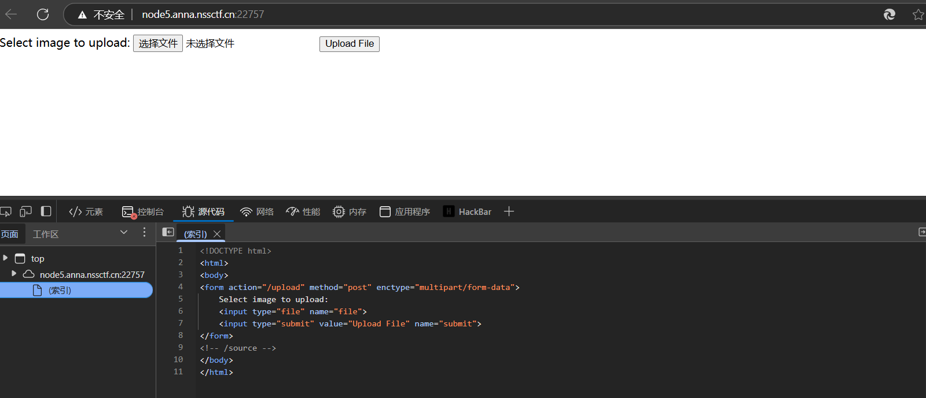Switch to the 网络 (Network) panel
926x398 pixels.
257,212
